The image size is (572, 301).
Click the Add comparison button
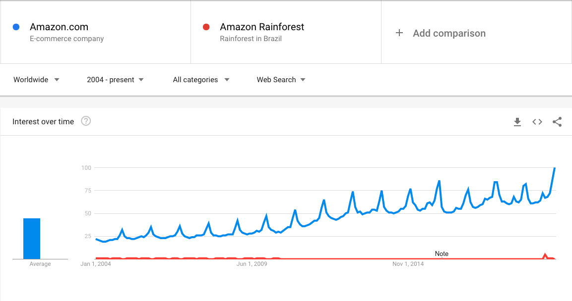449,33
